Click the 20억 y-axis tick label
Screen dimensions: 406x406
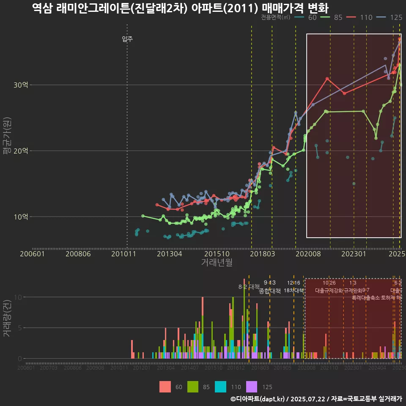tap(21, 151)
